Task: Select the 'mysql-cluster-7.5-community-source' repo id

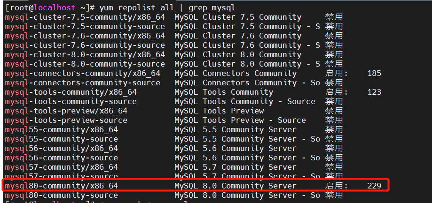Action: 85,27
